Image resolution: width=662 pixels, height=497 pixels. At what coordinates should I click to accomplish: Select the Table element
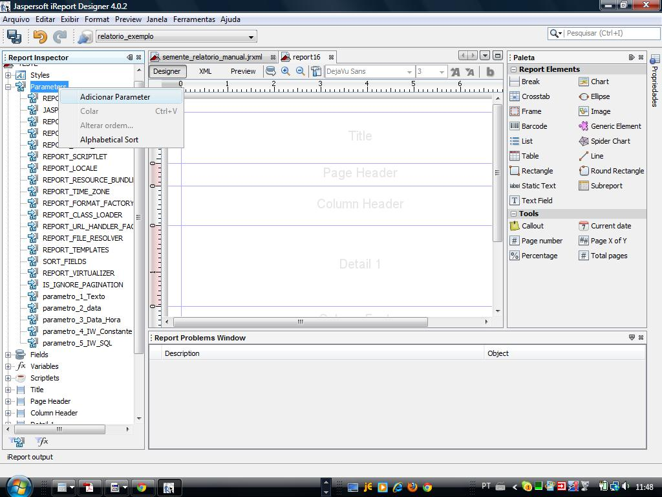pyautogui.click(x=524, y=156)
